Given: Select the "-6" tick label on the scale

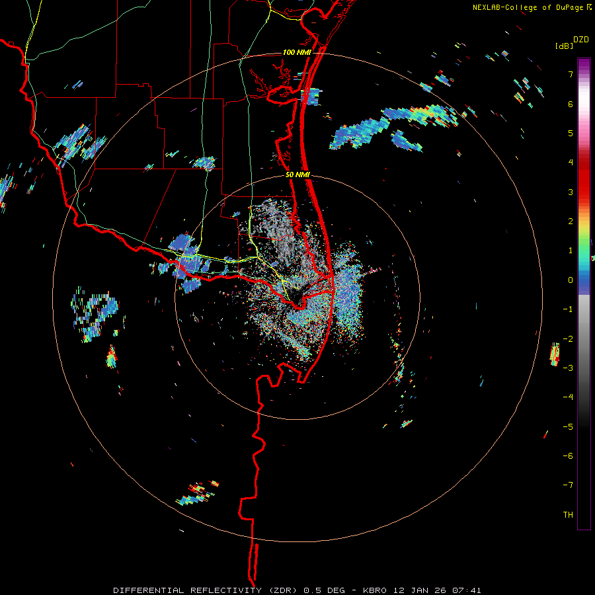Looking at the screenshot, I should [568, 456].
